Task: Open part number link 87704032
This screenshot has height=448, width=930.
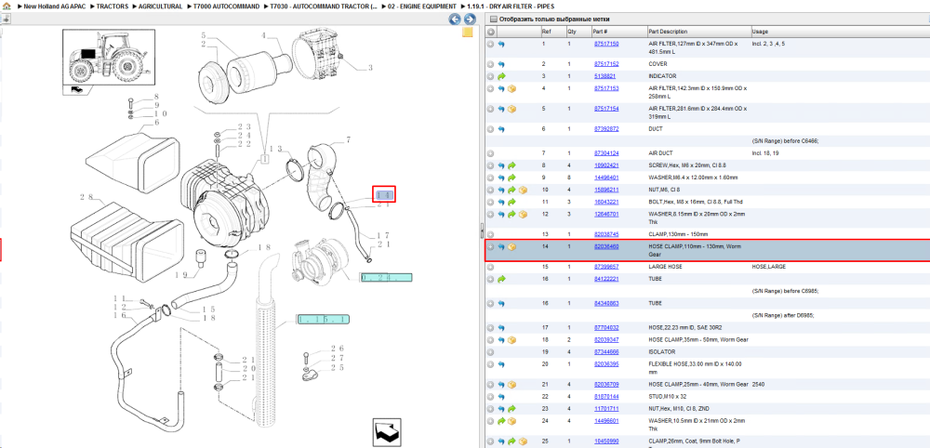Action: [x=606, y=328]
